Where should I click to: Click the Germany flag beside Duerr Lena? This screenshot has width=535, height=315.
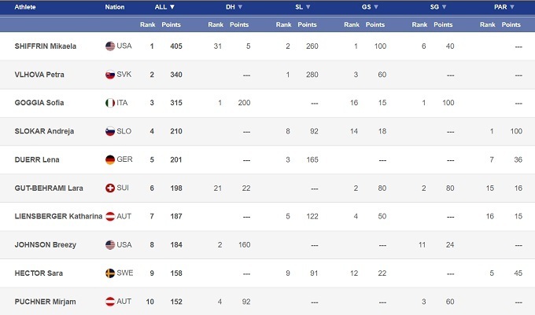click(x=110, y=159)
